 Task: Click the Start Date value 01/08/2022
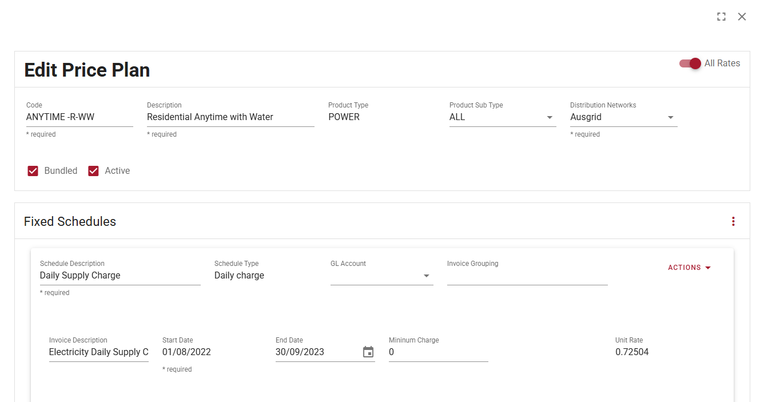(x=186, y=352)
